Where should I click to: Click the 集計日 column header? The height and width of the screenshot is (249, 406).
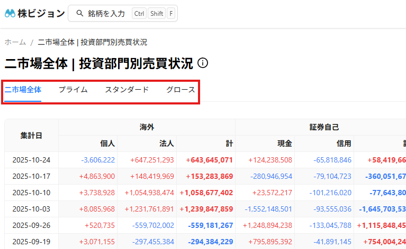(x=31, y=135)
